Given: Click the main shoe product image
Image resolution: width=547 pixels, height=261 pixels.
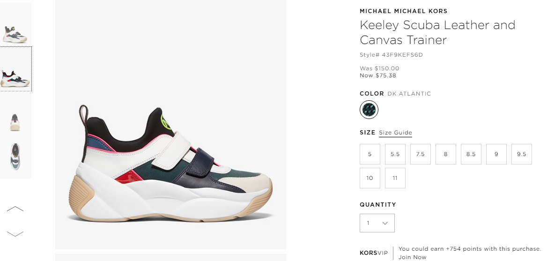Looking at the screenshot, I should (170, 125).
